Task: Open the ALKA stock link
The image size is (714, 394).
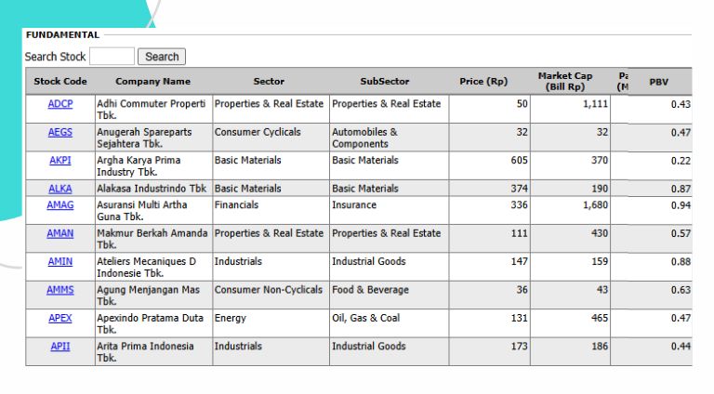Action: 60,189
